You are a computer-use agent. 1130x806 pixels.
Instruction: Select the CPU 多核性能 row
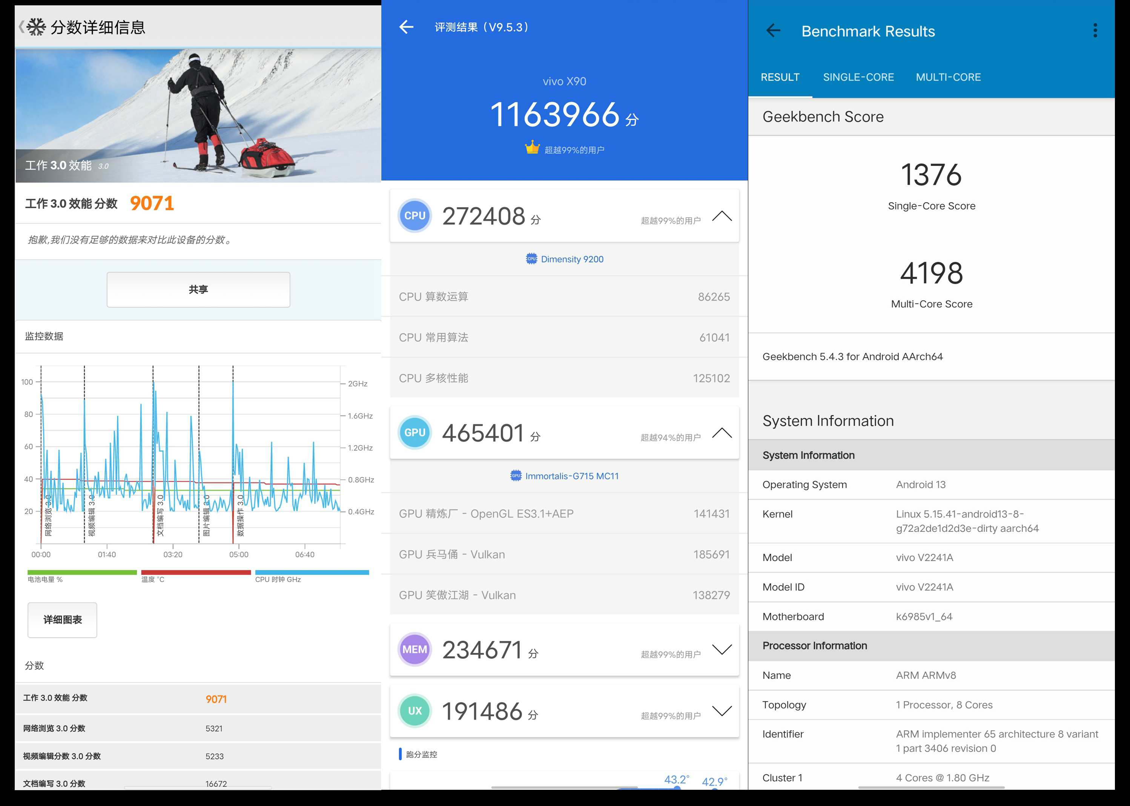564,378
